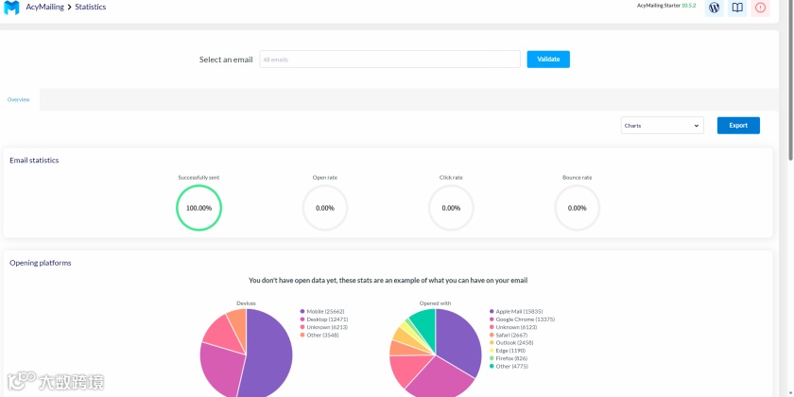Toggle Google Chrome (13375) legend swatch

pos(492,319)
